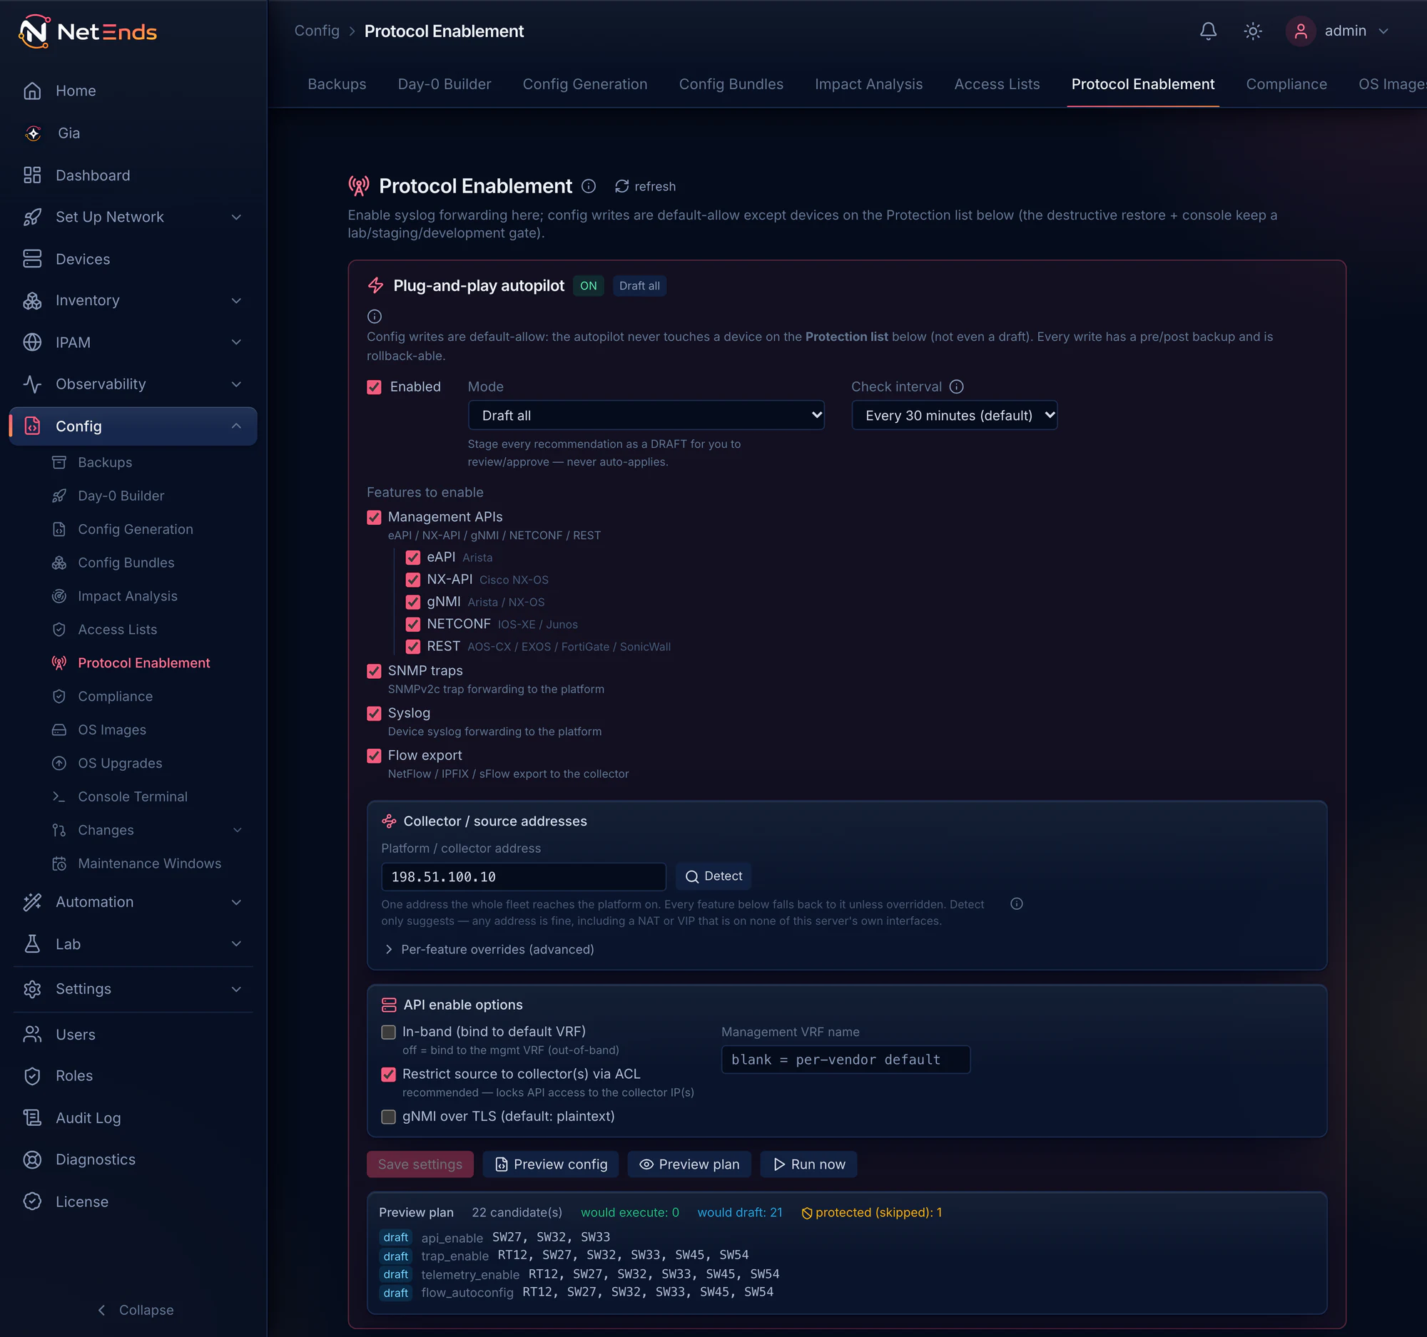Switch to the Compliance tab
Viewport: 1427px width, 1337px height.
click(x=1286, y=84)
